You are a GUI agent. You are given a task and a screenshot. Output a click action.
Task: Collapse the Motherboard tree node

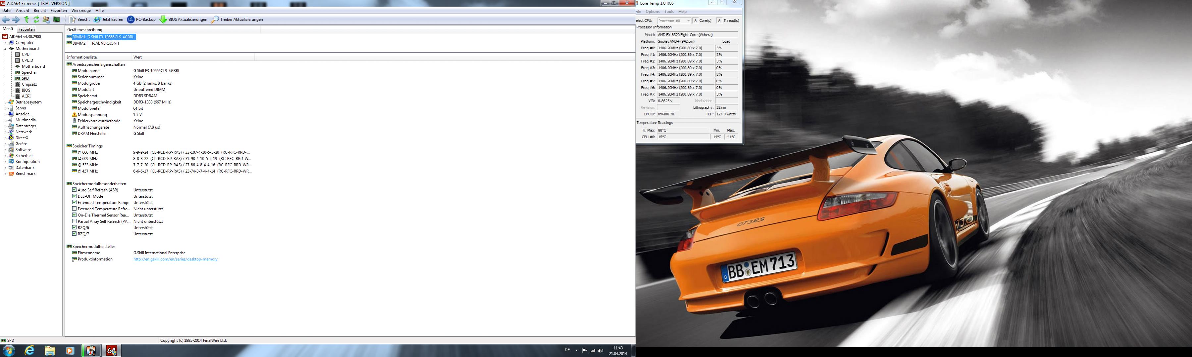click(6, 49)
